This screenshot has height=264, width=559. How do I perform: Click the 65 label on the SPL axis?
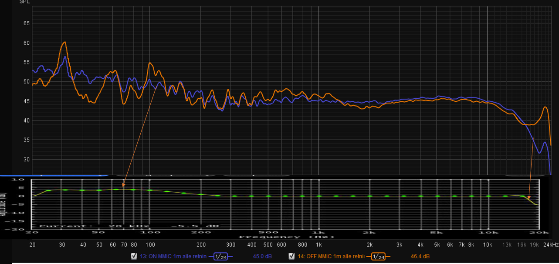[26, 23]
